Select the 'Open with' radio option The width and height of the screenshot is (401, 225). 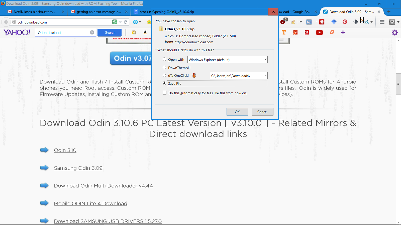pos(164,59)
